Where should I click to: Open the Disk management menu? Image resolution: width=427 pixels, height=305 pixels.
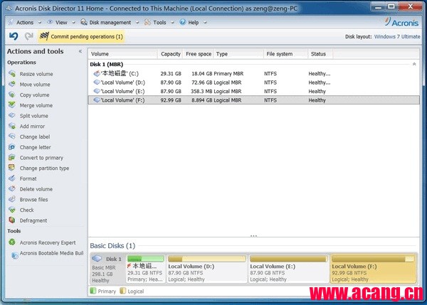tap(110, 22)
